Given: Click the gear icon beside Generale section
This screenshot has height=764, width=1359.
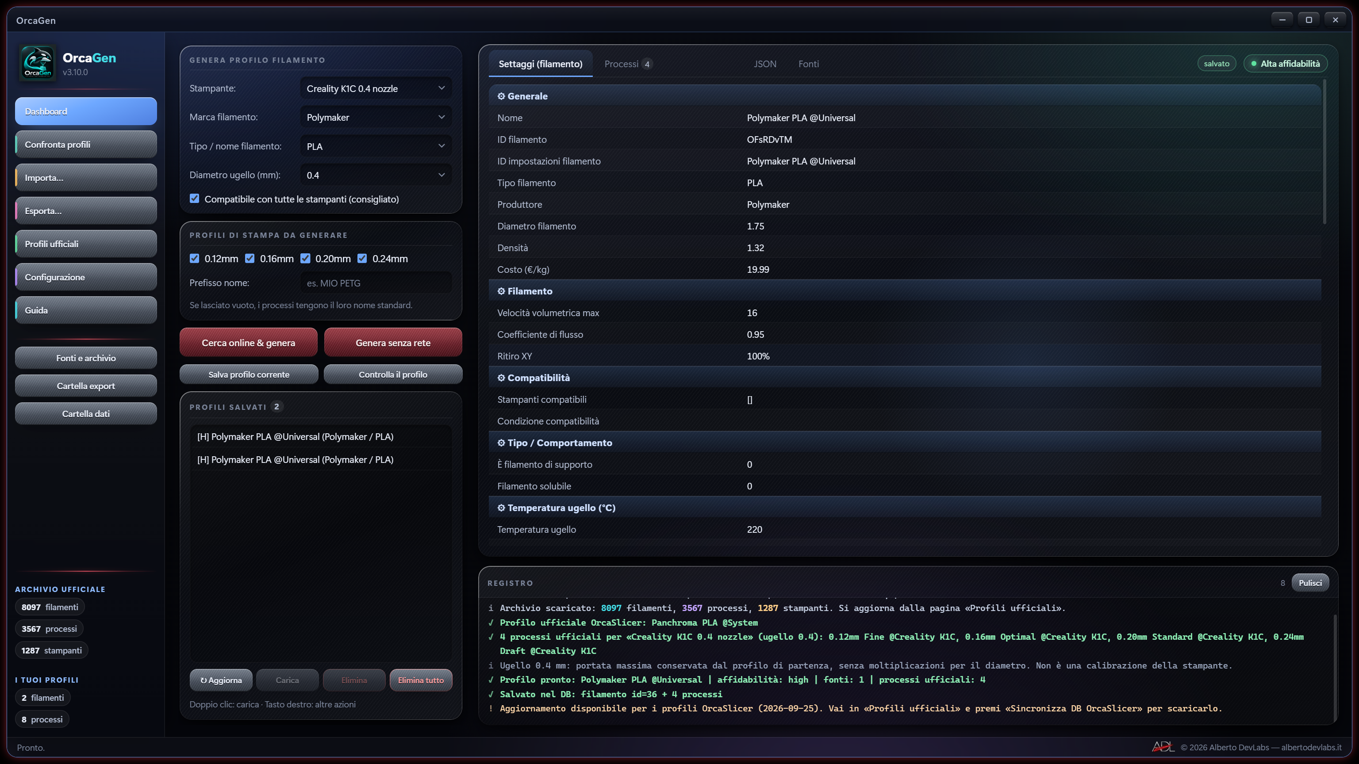Looking at the screenshot, I should click(x=501, y=96).
